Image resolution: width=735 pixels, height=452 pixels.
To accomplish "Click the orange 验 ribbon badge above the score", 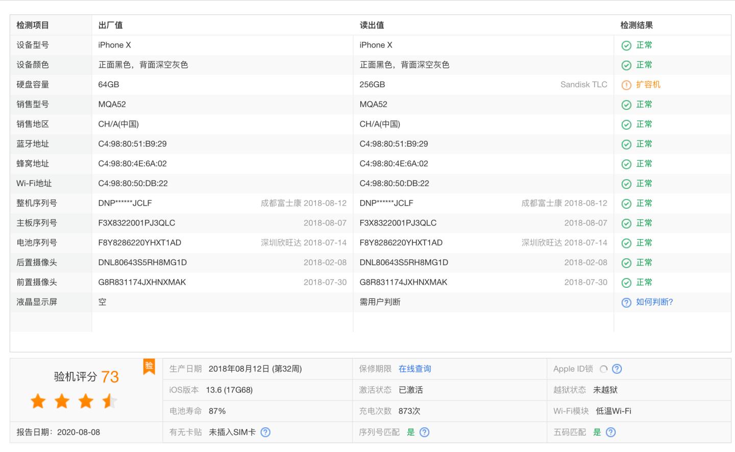I will (x=149, y=367).
